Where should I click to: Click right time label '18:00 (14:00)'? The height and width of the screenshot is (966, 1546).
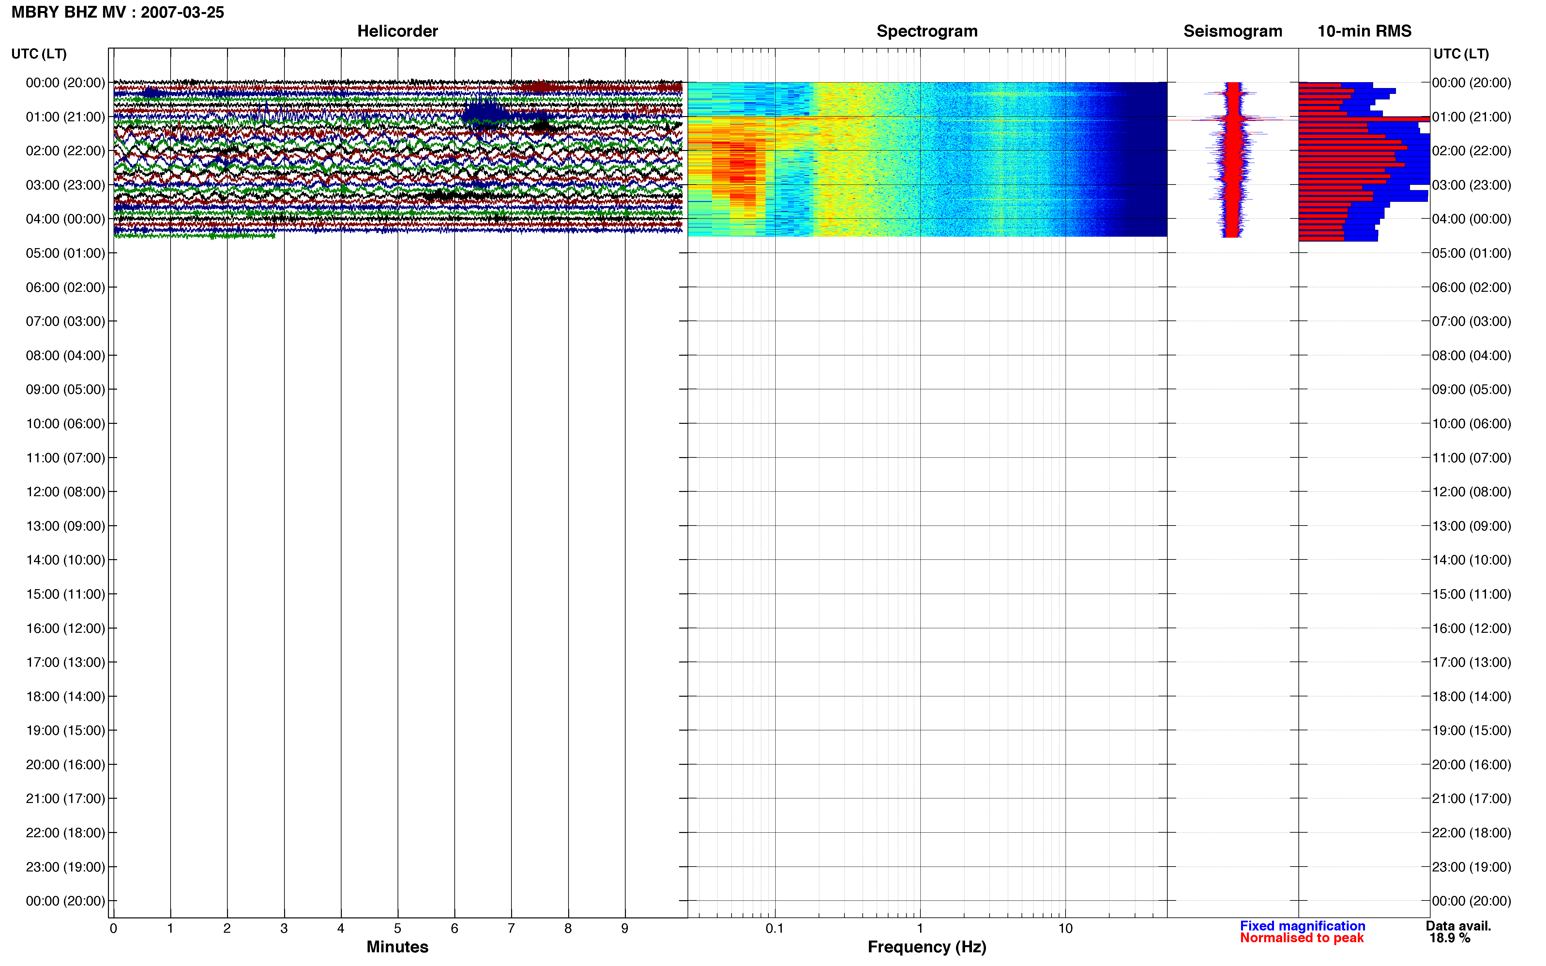point(1471,696)
